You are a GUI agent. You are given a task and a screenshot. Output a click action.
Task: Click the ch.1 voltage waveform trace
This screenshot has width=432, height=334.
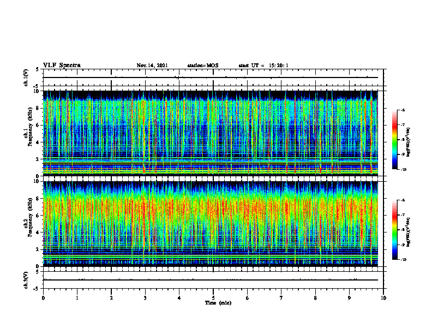click(211, 77)
